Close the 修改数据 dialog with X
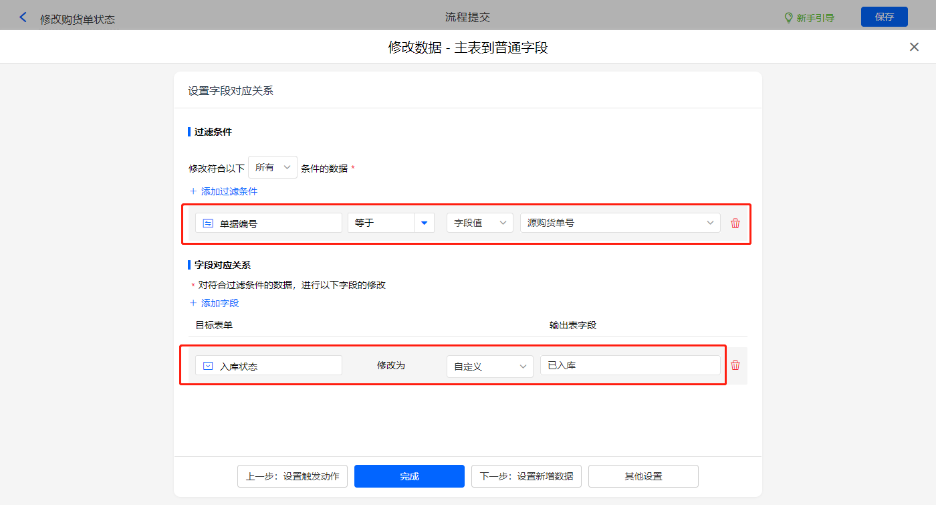Viewport: 936px width, 505px height. pyautogui.click(x=914, y=47)
